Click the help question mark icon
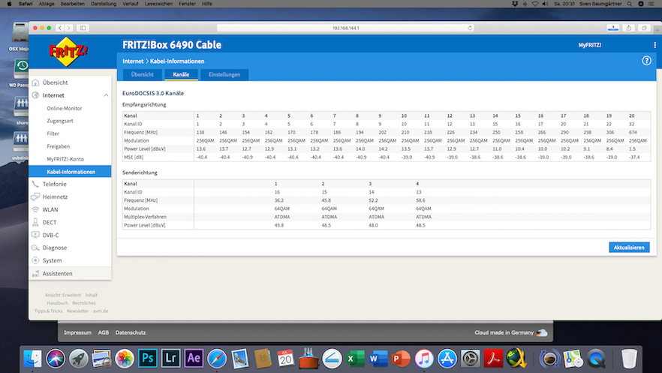This screenshot has height=373, width=662. [646, 61]
